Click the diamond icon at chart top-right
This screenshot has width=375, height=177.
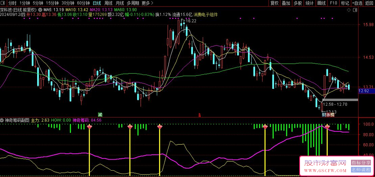[x=349, y=10]
